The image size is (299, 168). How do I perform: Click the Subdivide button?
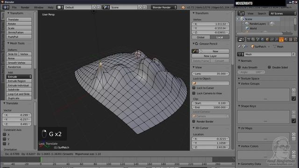pos(19,90)
